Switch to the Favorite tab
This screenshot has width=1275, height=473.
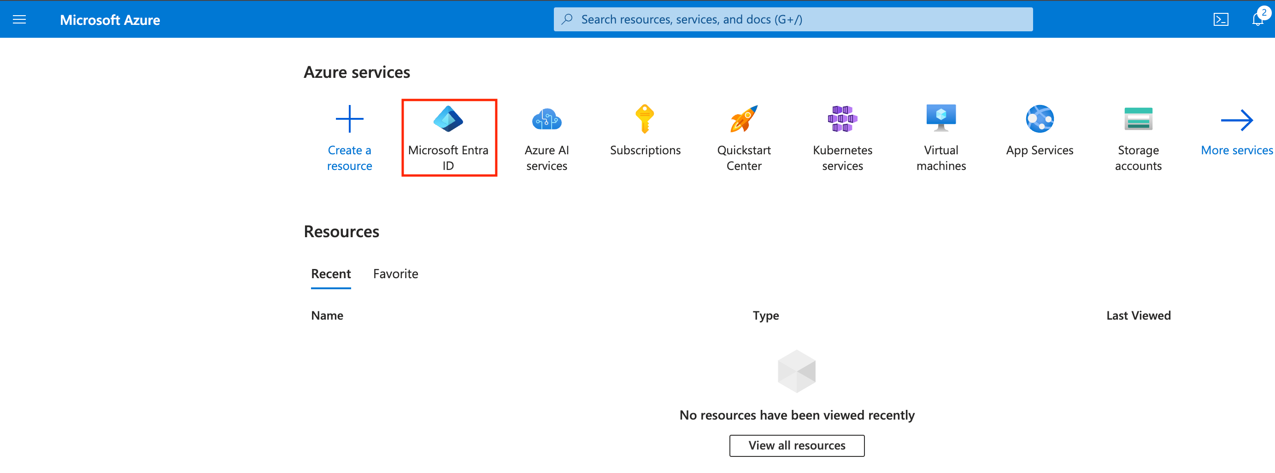tap(395, 274)
